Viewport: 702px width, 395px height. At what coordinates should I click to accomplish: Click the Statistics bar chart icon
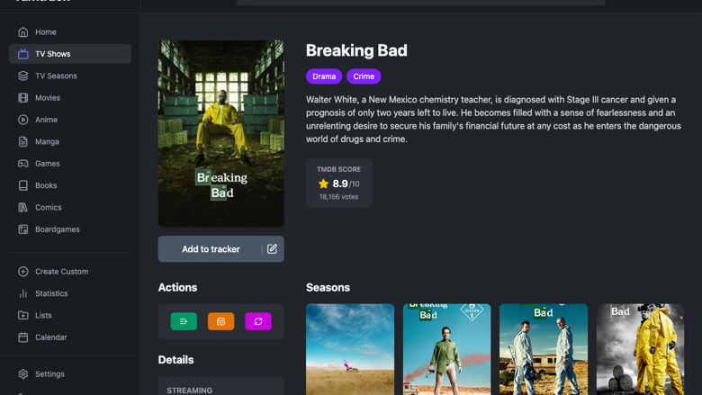click(22, 293)
